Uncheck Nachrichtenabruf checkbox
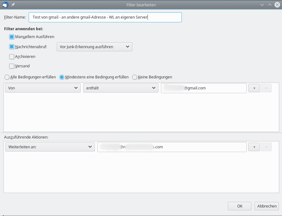 click(12, 47)
